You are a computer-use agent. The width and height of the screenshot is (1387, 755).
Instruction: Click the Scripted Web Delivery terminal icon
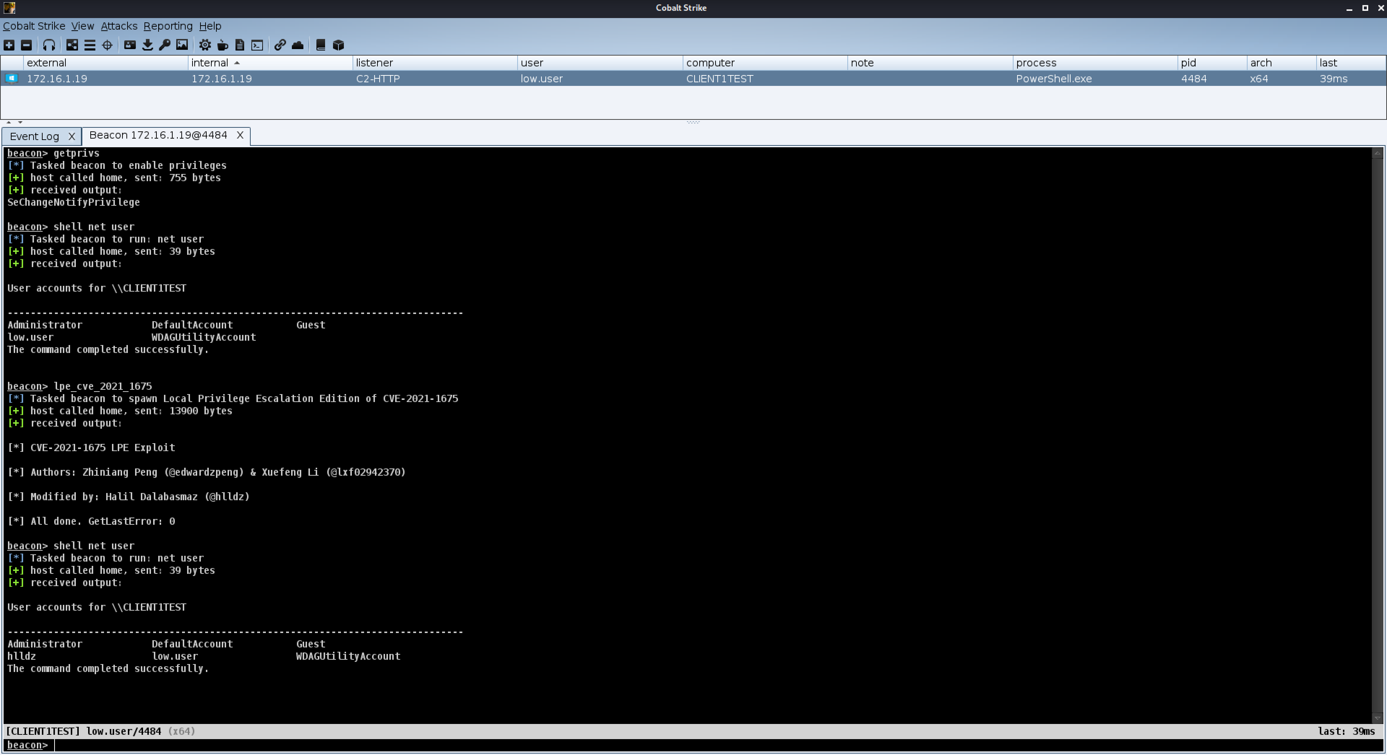coord(258,45)
